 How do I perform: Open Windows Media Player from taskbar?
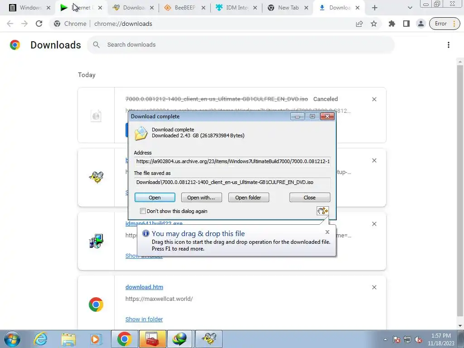click(96, 339)
